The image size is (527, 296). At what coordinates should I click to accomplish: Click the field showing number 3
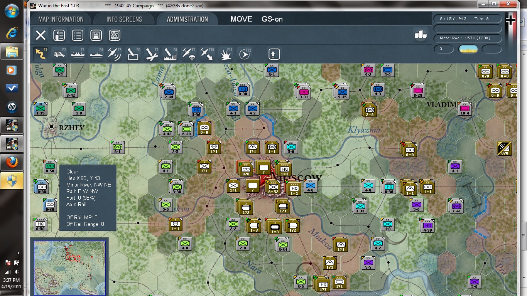tap(444, 49)
